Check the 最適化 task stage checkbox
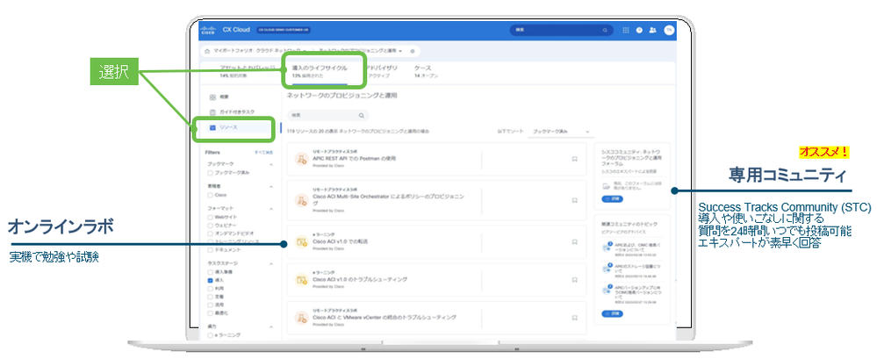Screen dimensions: 877x359 point(210,312)
